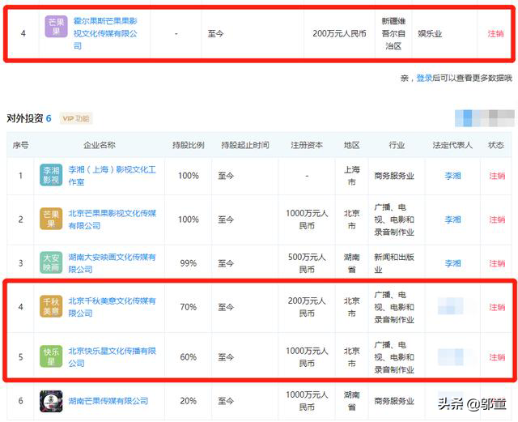Click the 状态 column header

tap(496, 145)
